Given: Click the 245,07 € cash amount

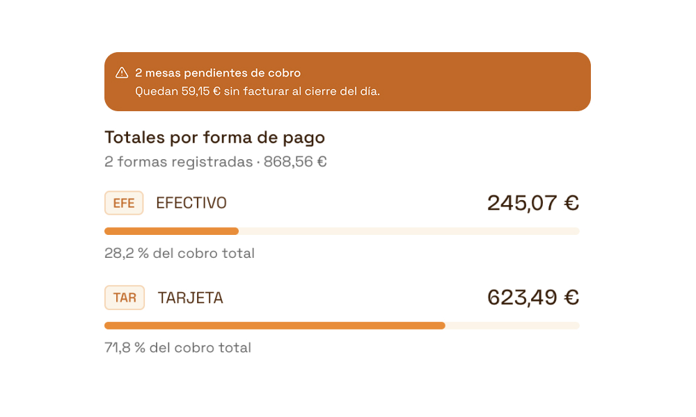Looking at the screenshot, I should point(533,203).
